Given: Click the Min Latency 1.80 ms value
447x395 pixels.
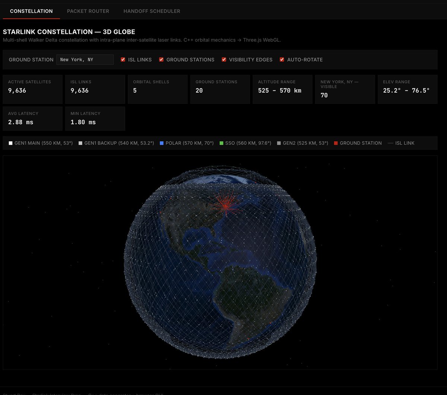Looking at the screenshot, I should 83,122.
